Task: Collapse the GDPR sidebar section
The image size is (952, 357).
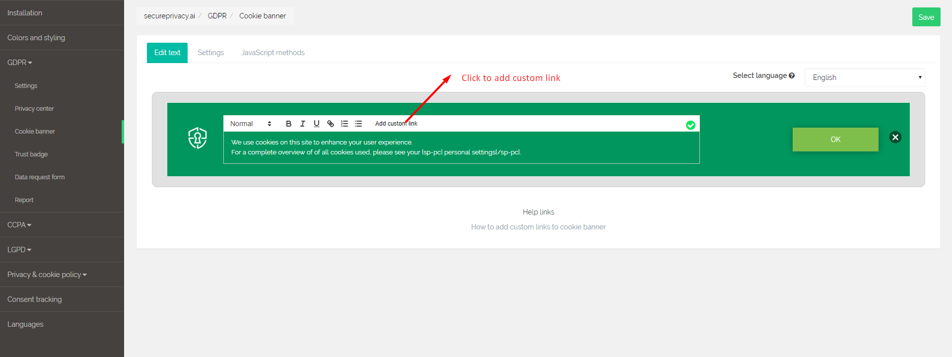Action: (x=20, y=63)
